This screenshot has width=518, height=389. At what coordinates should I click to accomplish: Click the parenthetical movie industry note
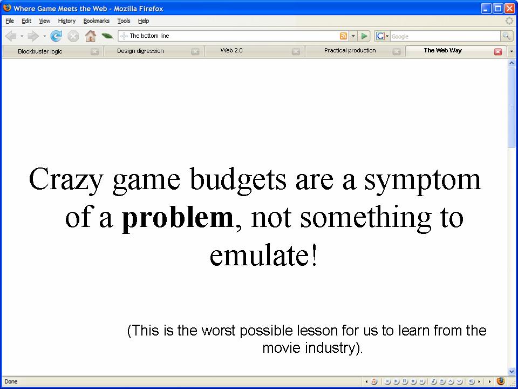(x=306, y=339)
